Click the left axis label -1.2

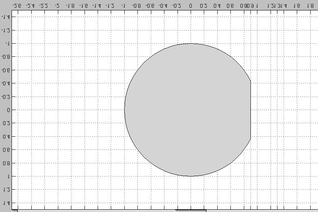[5, 30]
